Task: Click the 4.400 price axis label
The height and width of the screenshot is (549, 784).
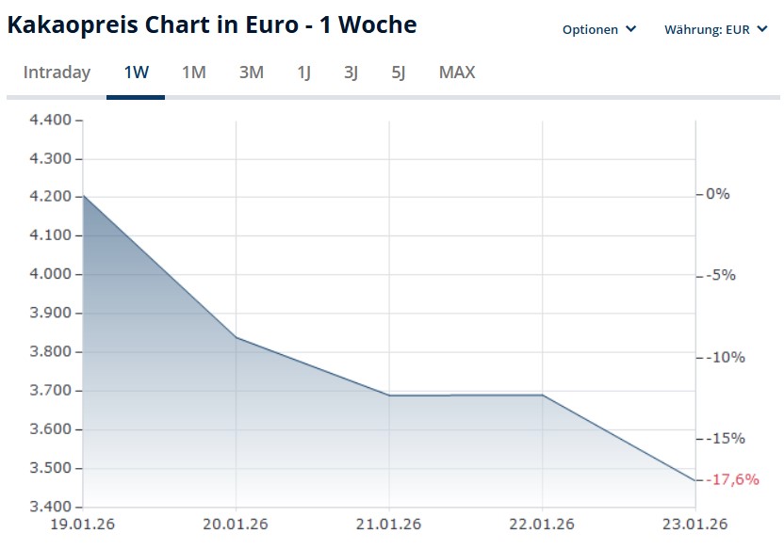Action: (51, 120)
